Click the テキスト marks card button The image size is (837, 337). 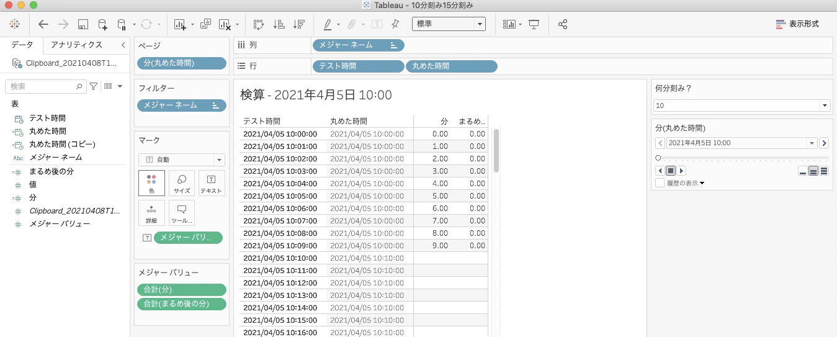[x=212, y=183]
